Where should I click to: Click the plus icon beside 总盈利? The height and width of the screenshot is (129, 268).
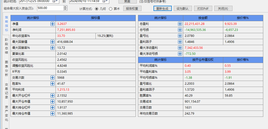(180, 24)
